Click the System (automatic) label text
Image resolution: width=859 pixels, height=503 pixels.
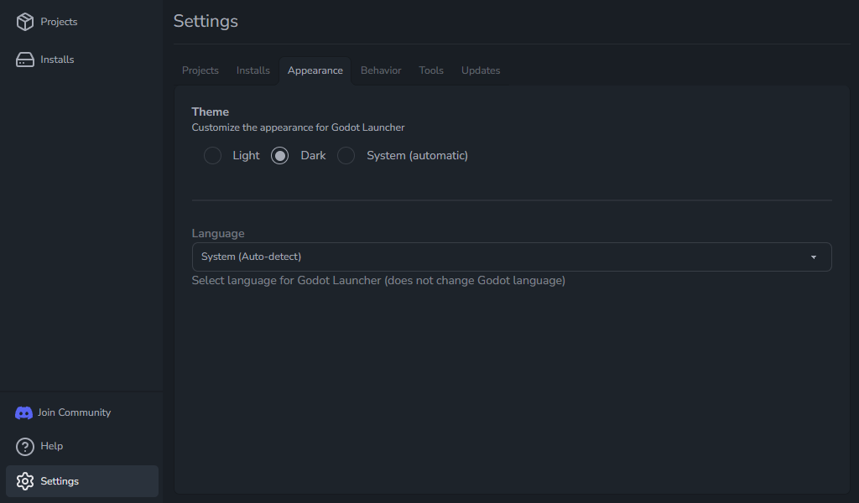coord(418,155)
